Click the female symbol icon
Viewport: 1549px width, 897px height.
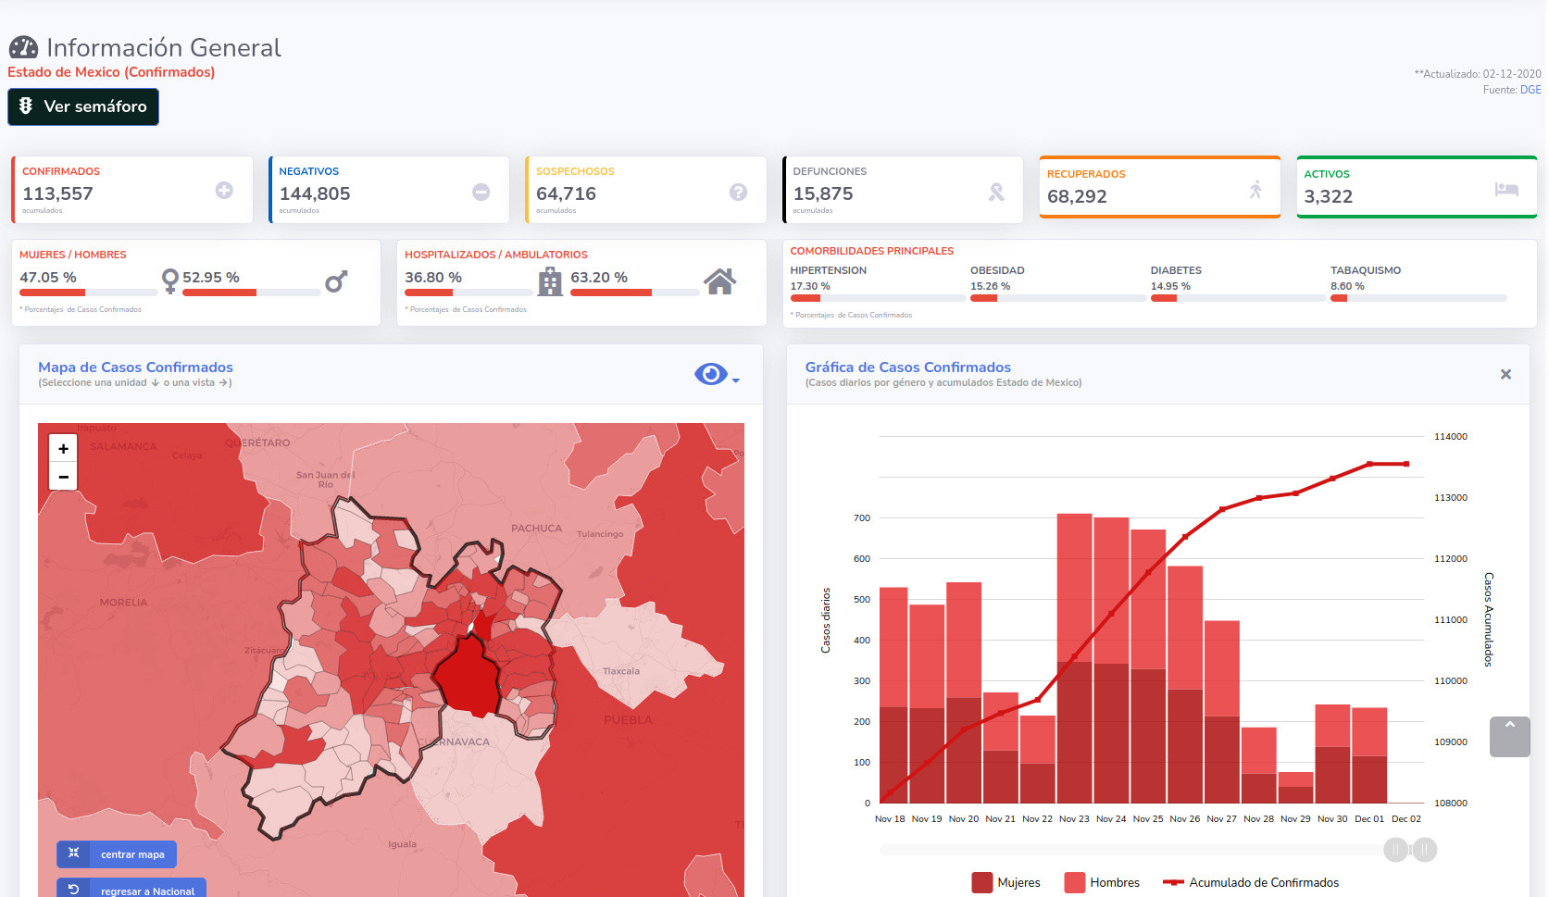pyautogui.click(x=169, y=280)
